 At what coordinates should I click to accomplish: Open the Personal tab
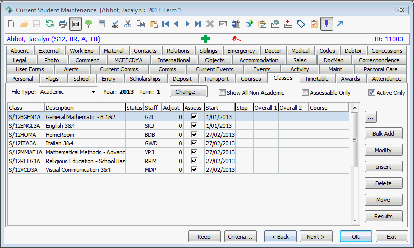click(x=22, y=79)
